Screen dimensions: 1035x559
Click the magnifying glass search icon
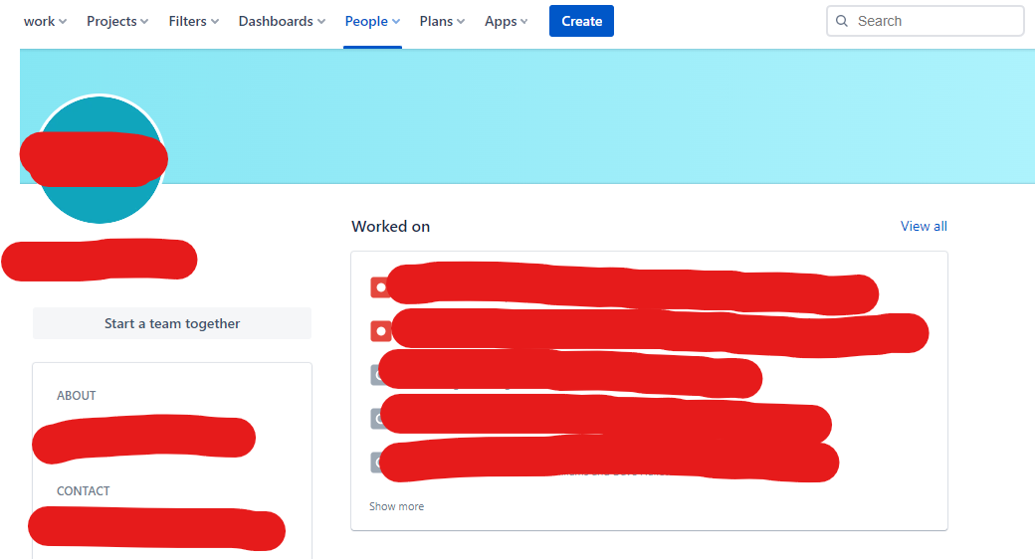coord(842,21)
